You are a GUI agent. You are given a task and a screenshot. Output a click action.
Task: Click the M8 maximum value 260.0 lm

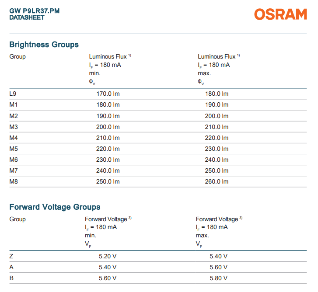coord(217,181)
